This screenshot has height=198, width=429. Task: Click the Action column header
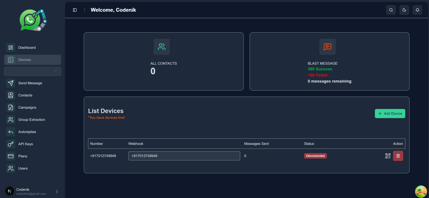click(x=398, y=144)
